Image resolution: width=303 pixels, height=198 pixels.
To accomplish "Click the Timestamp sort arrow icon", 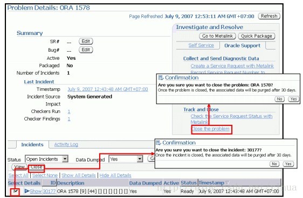I will pyautogui.click(x=228, y=182).
